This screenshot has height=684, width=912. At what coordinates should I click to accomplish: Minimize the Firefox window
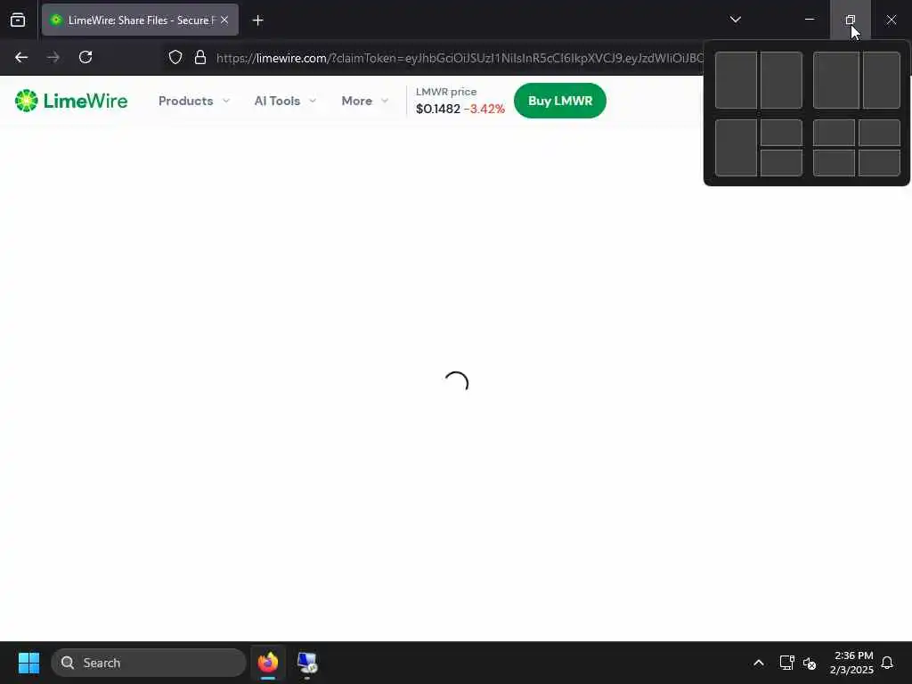click(809, 20)
